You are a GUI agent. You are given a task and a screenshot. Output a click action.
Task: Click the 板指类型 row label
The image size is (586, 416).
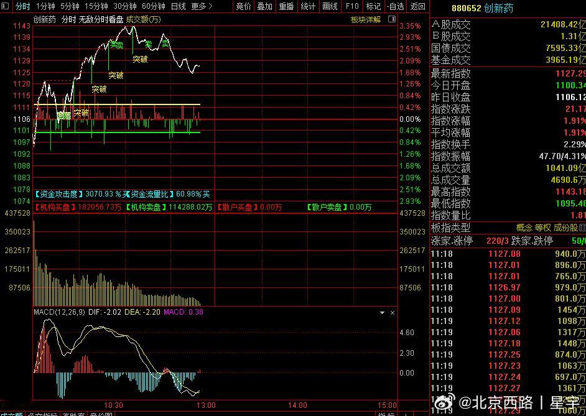451,228
